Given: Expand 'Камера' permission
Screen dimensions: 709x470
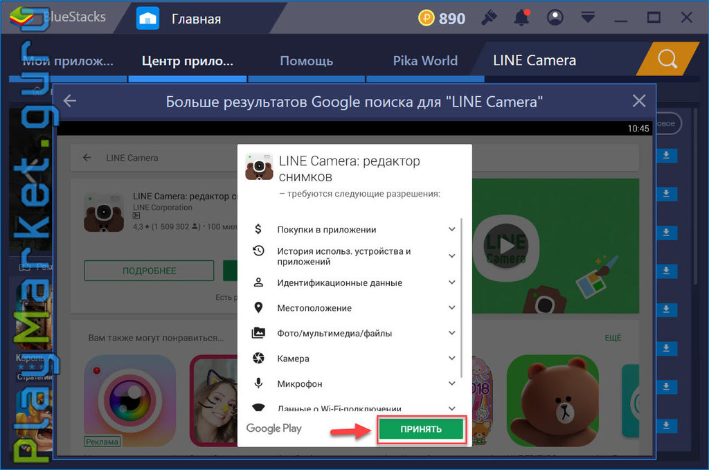Looking at the screenshot, I should pyautogui.click(x=451, y=359).
